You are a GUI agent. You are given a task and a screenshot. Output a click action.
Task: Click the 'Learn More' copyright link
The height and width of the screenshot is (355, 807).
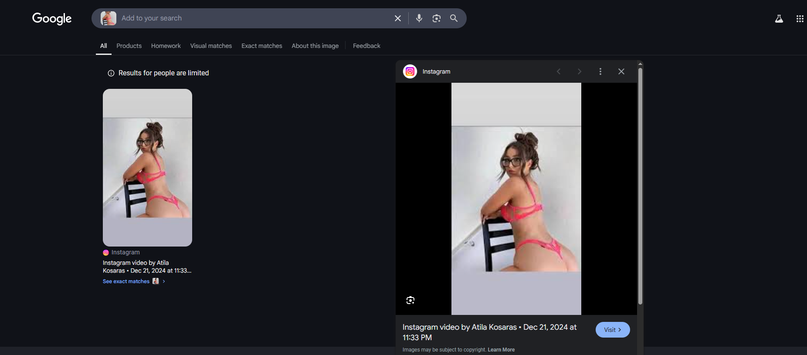[x=501, y=350]
